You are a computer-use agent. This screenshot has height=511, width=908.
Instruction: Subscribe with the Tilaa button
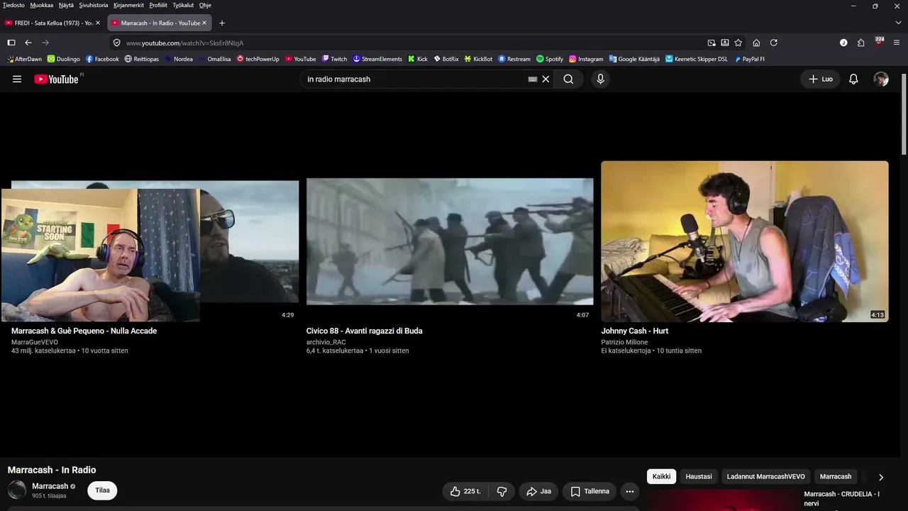(x=102, y=490)
